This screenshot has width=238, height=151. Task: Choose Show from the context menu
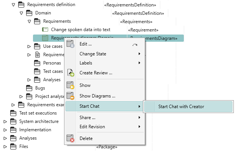[x=105, y=85]
